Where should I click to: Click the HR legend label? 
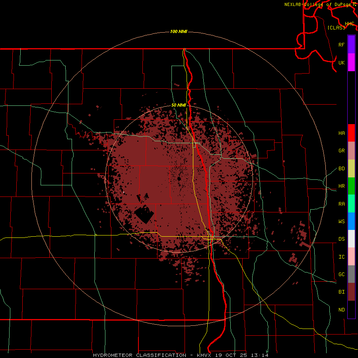point(342,186)
